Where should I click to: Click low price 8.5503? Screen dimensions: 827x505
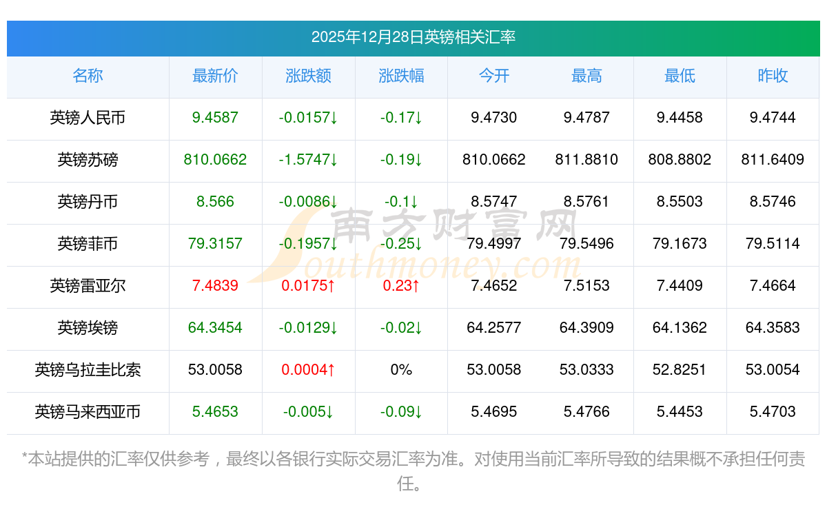680,202
